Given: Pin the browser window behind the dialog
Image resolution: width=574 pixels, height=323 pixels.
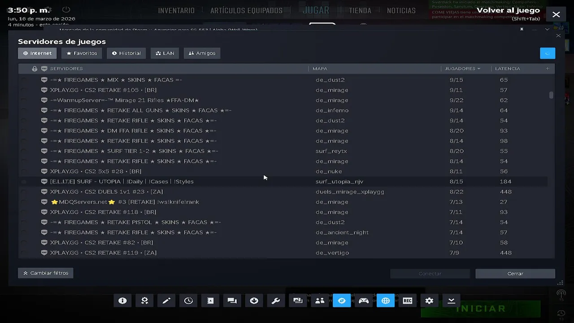Looking at the screenshot, I should [x=522, y=29].
